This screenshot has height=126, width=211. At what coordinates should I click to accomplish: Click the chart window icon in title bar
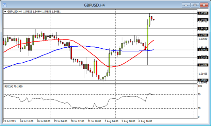coord(5,5)
